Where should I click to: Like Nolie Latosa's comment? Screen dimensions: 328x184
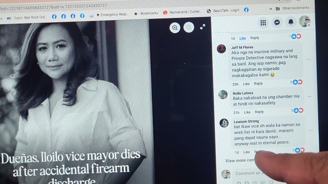[247, 112]
